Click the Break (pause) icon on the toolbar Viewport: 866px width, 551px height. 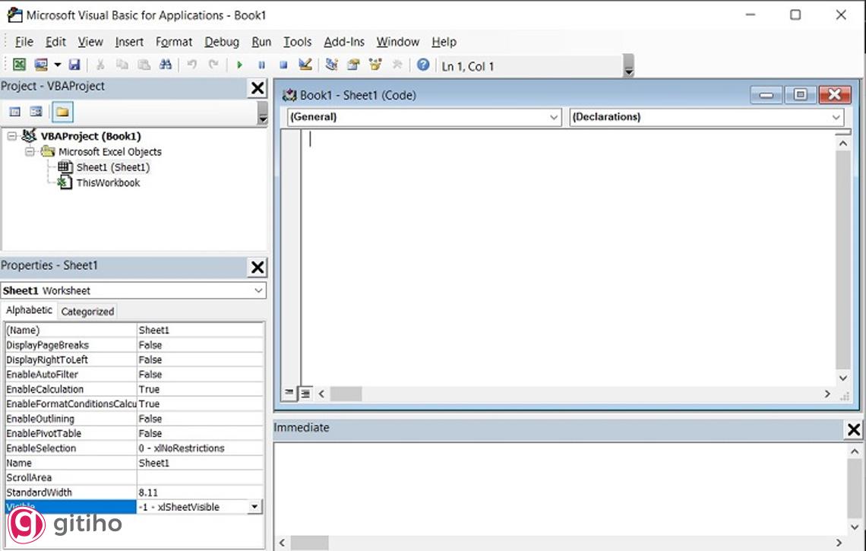[261, 65]
